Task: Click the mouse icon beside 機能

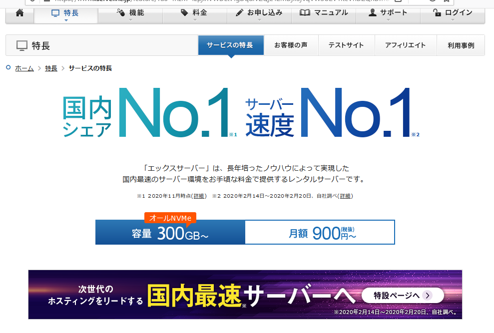Action: pyautogui.click(x=121, y=12)
